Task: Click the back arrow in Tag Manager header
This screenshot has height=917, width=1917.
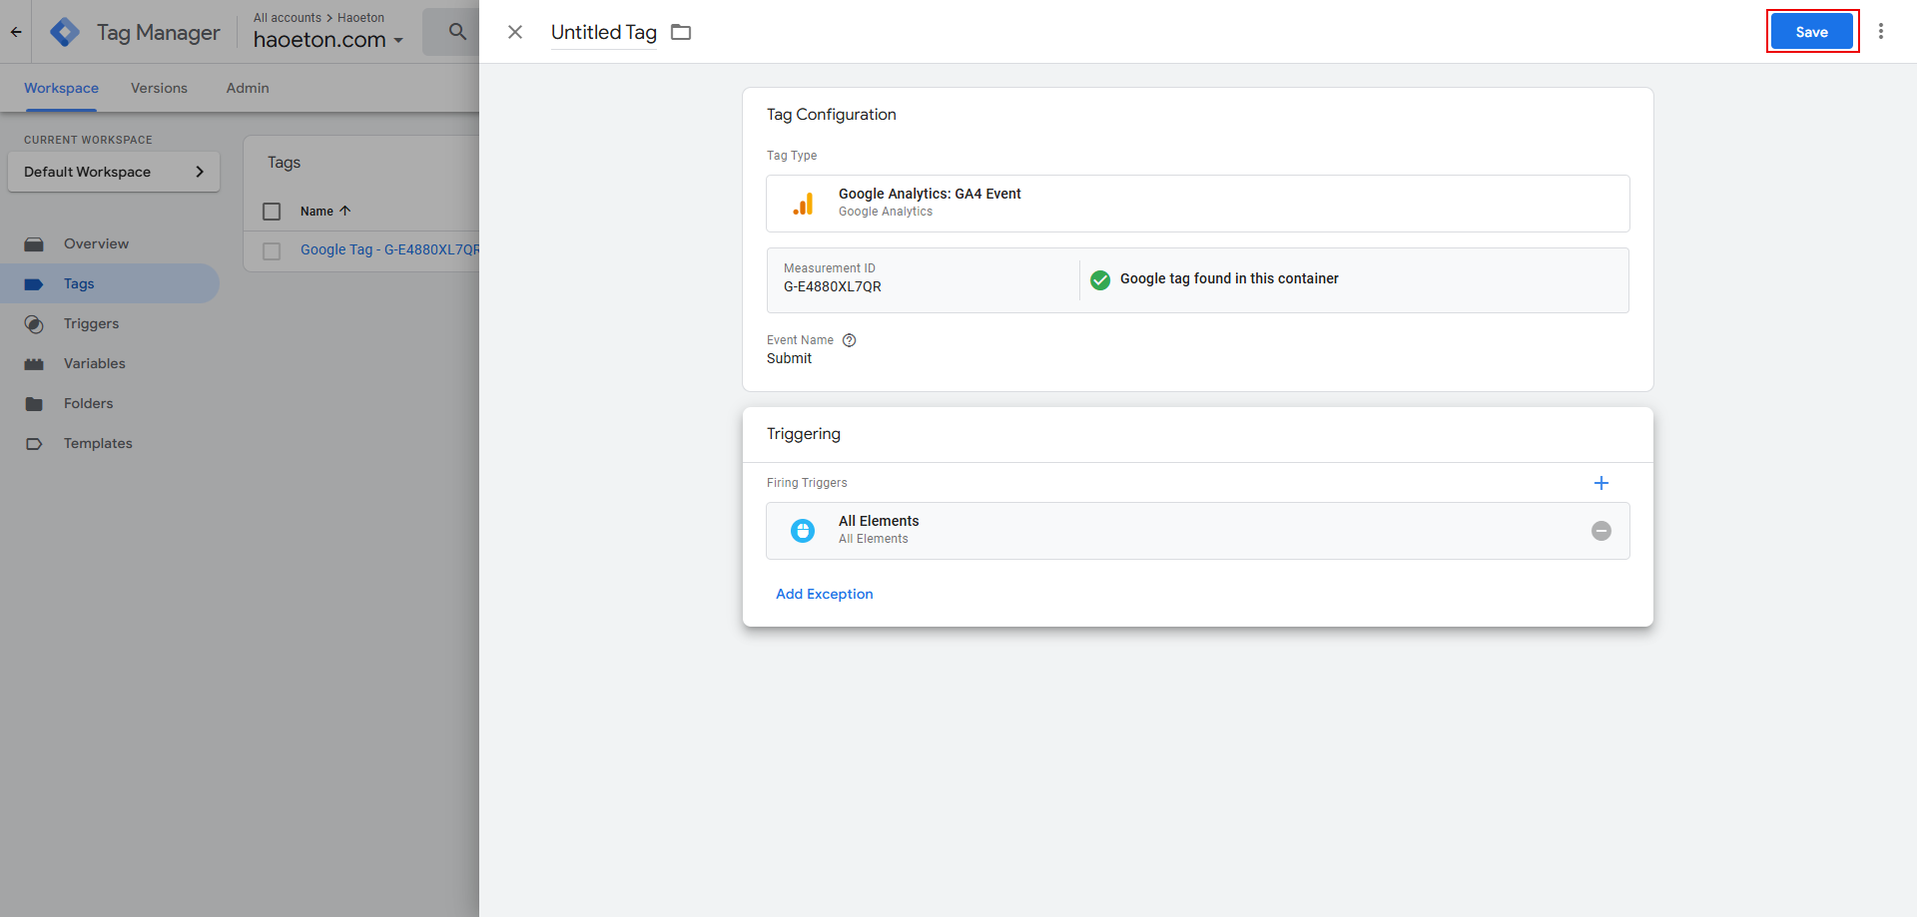Action: point(16,32)
